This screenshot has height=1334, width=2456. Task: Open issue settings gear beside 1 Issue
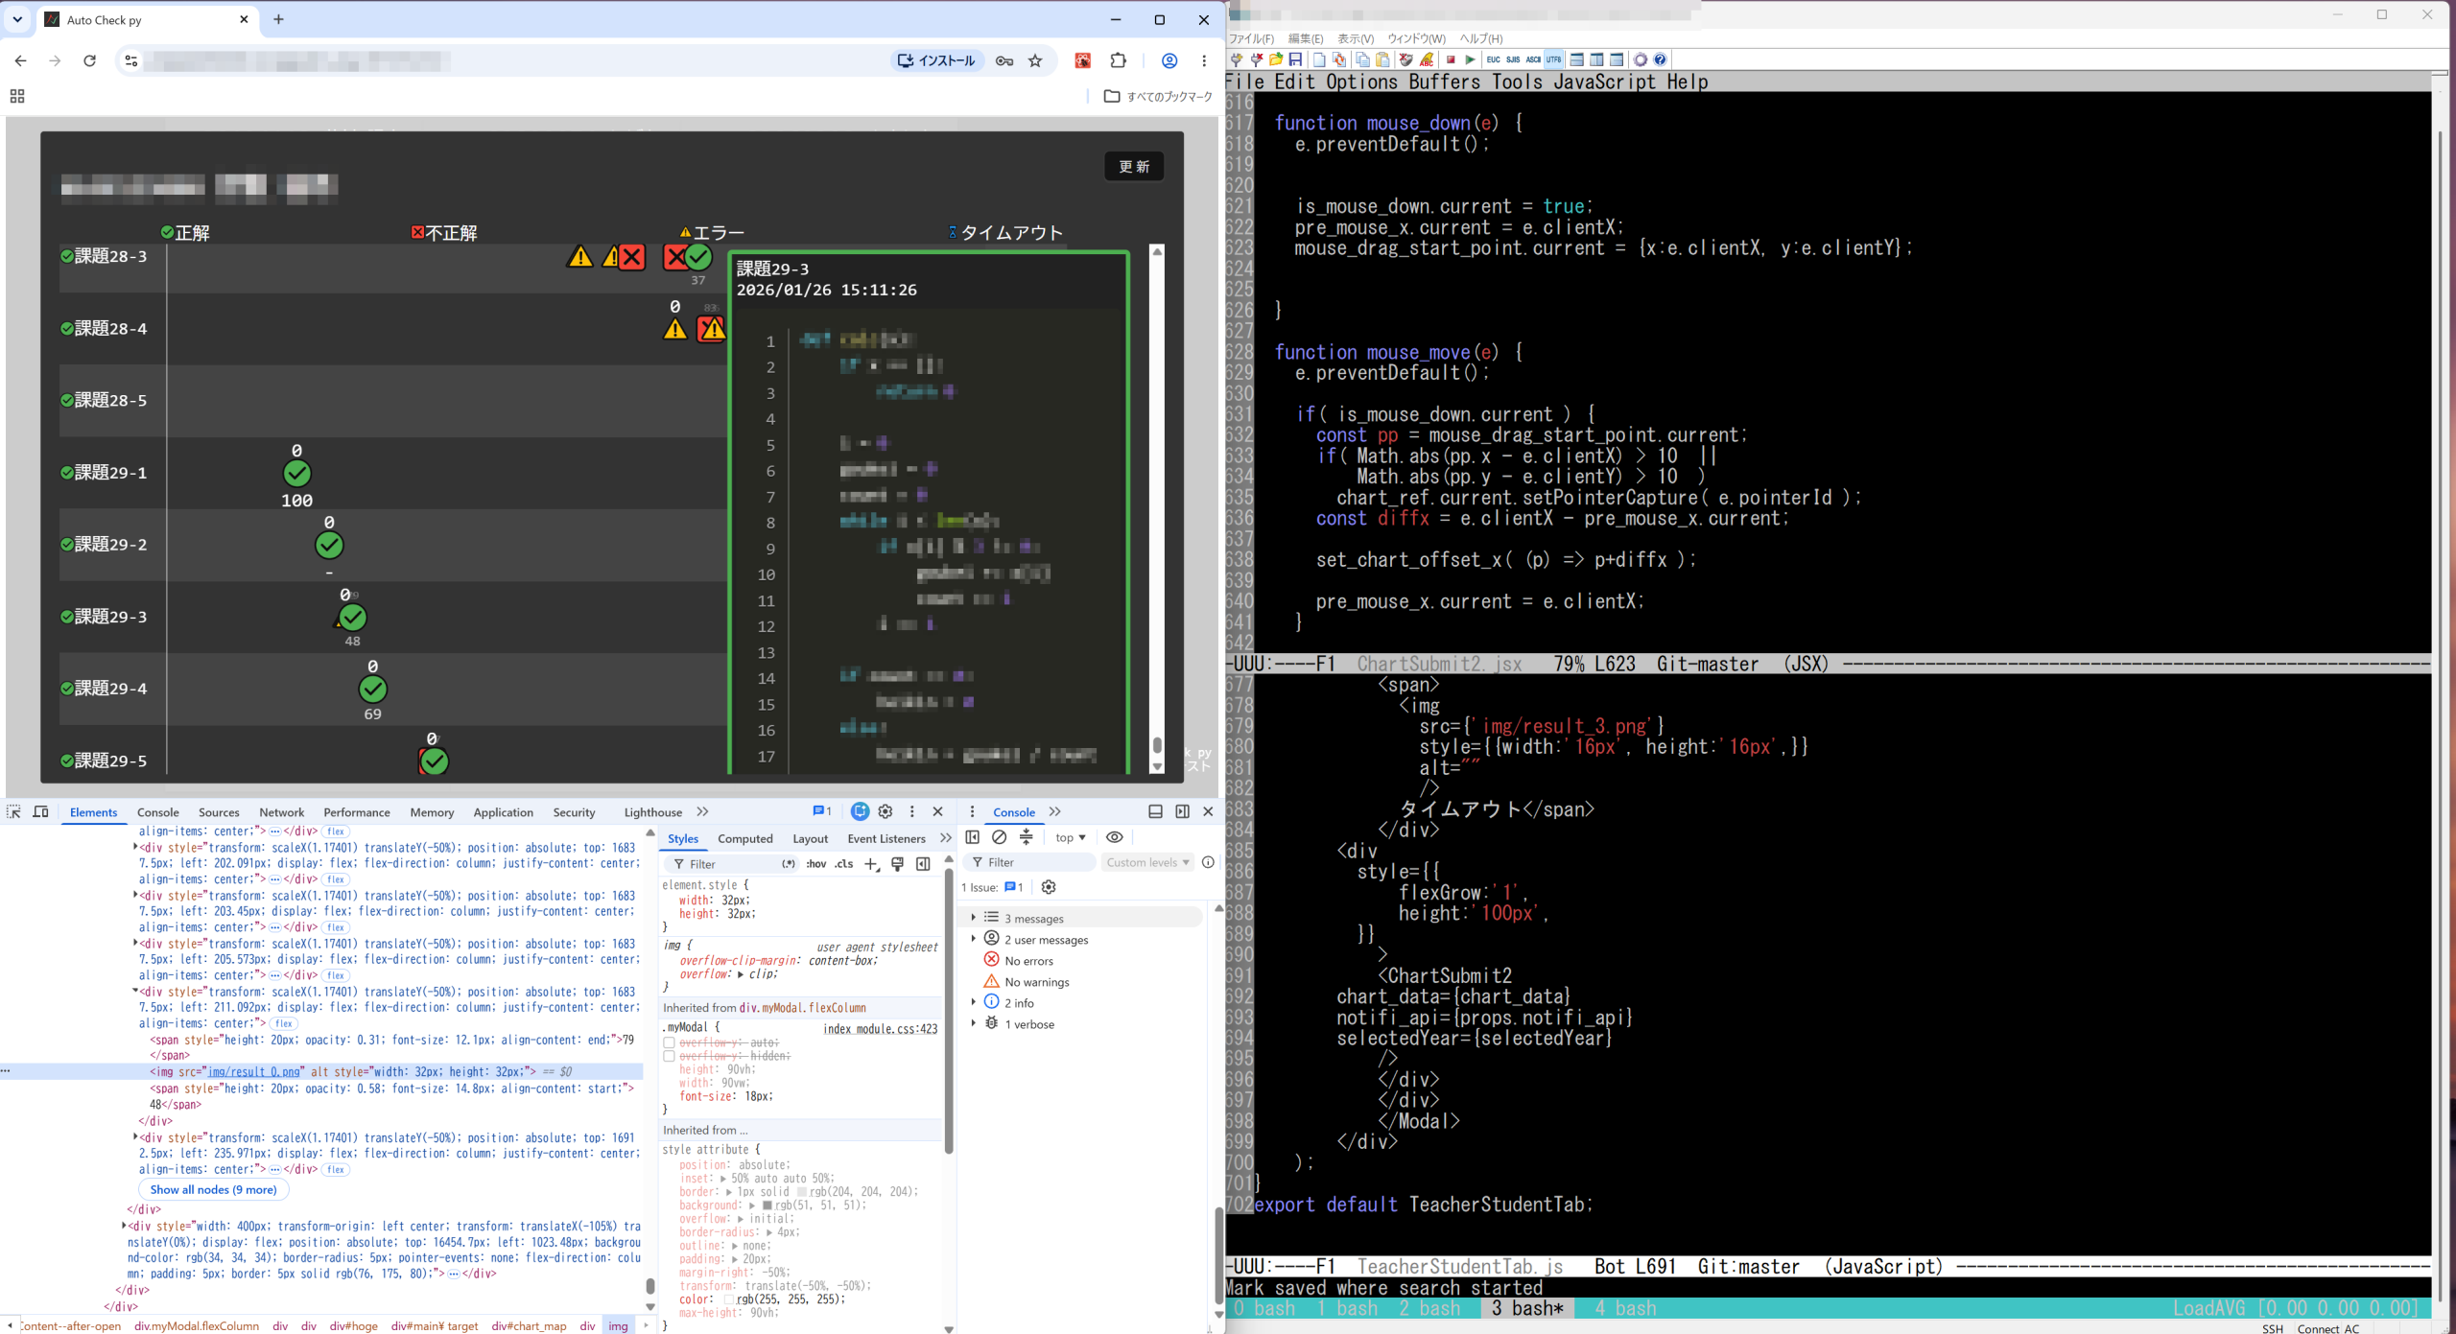[1049, 887]
